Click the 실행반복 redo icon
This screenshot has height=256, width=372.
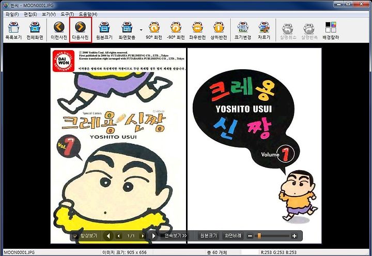click(309, 31)
